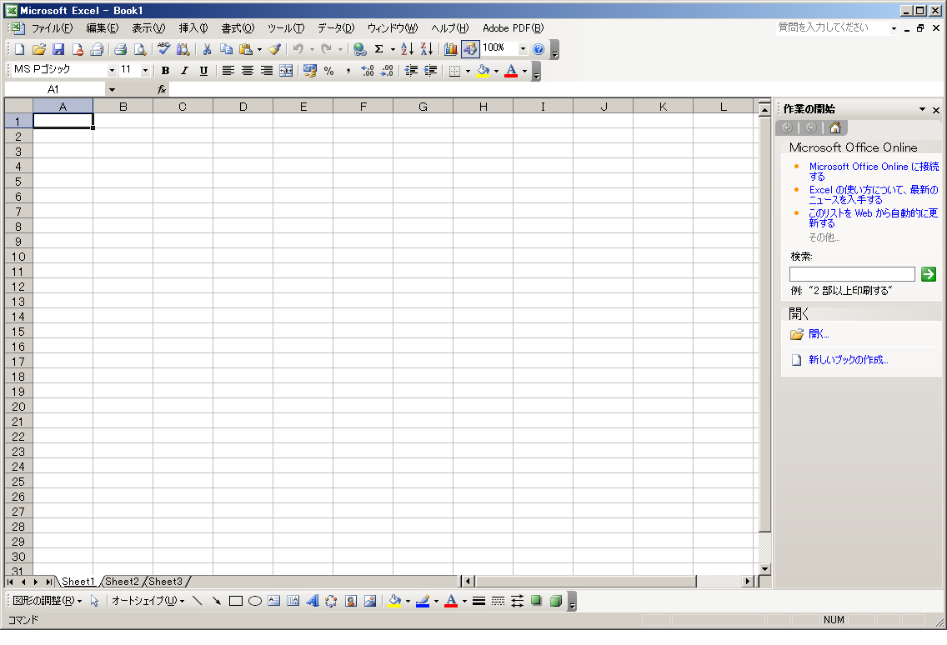Click the Save floppy disk icon
The image size is (947, 645).
58,49
